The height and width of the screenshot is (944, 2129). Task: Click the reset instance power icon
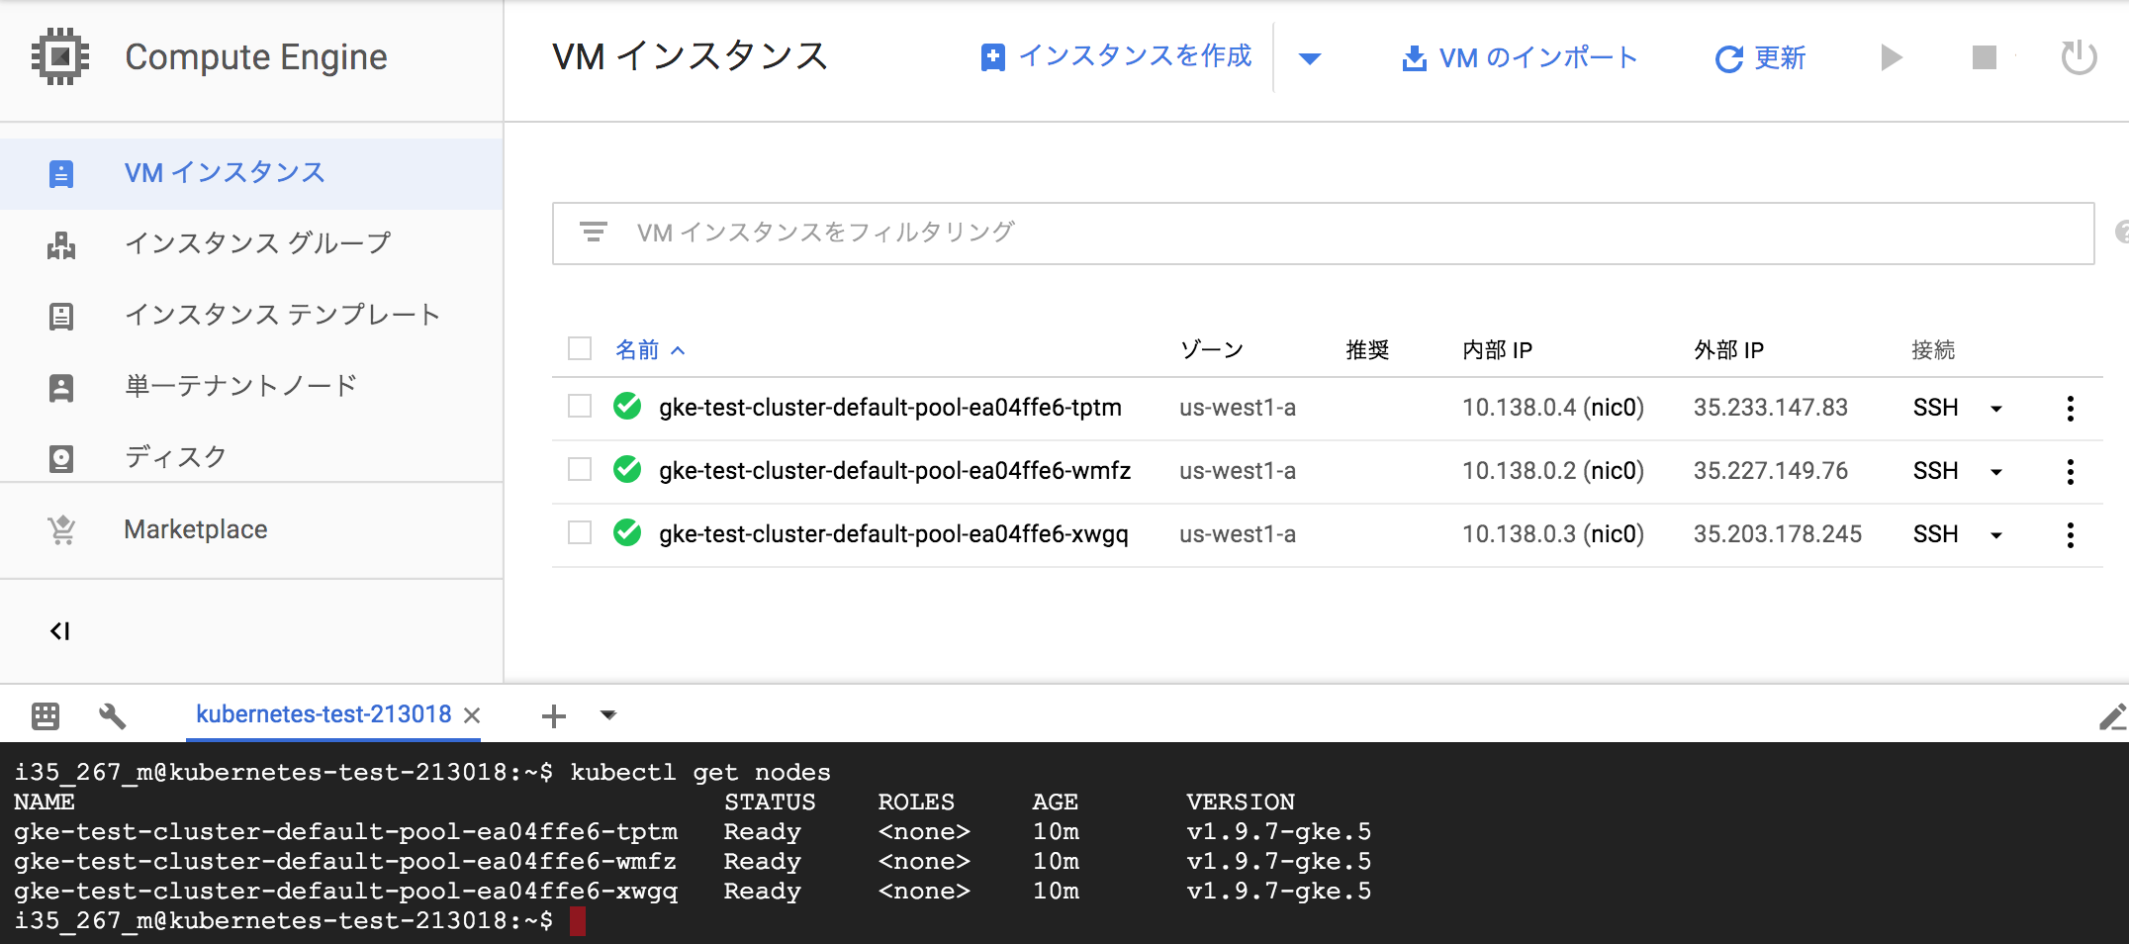pos(2079,56)
